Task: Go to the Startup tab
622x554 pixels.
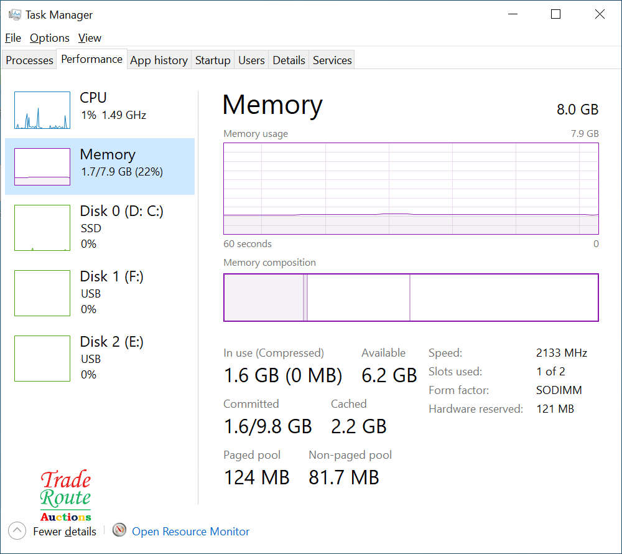Action: 213,60
